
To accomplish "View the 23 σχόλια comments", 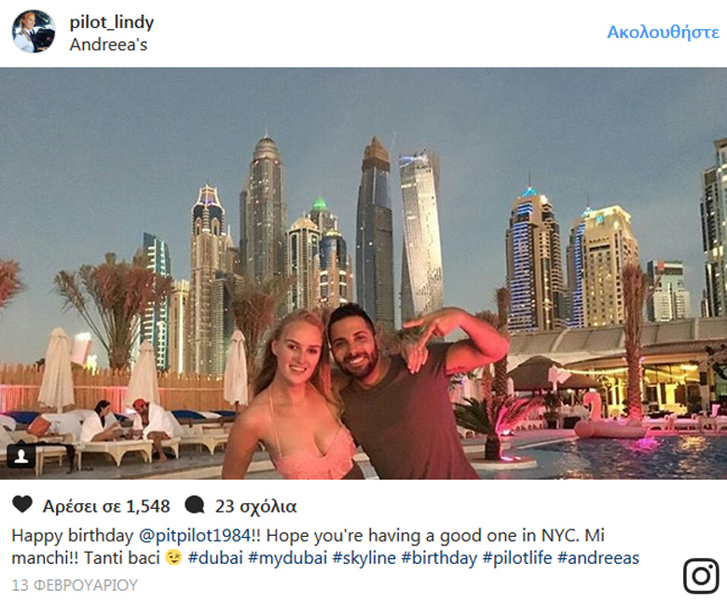I will click(255, 506).
